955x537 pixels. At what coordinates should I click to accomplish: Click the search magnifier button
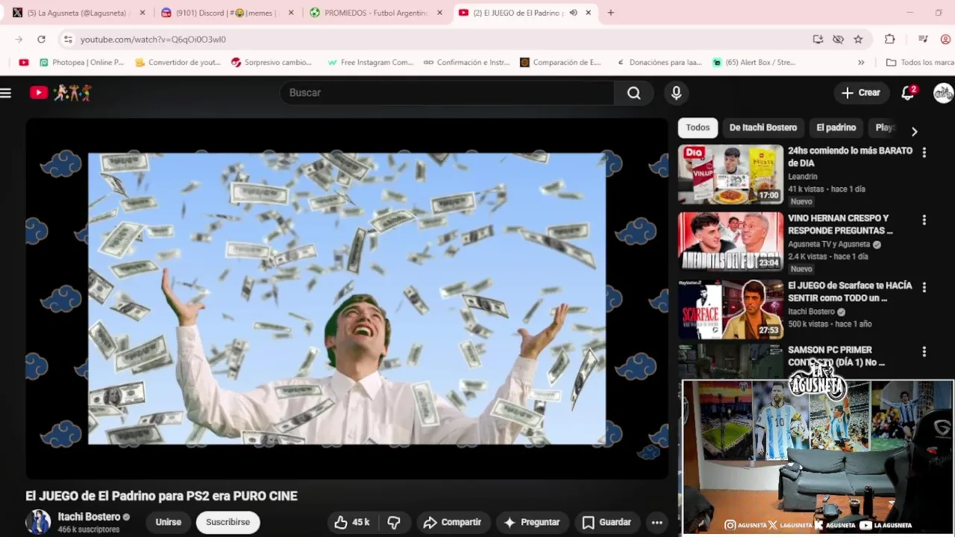point(633,92)
